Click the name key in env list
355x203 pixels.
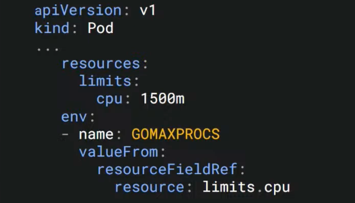(x=96, y=134)
